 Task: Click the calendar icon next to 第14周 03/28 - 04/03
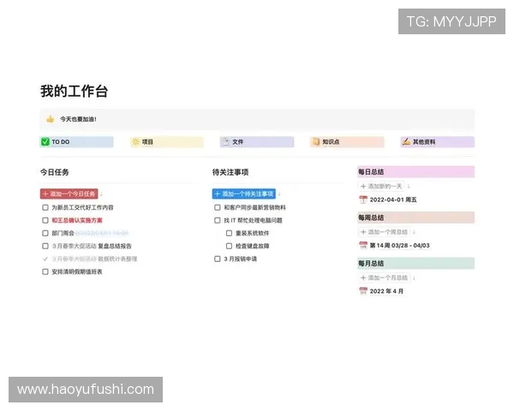point(363,245)
